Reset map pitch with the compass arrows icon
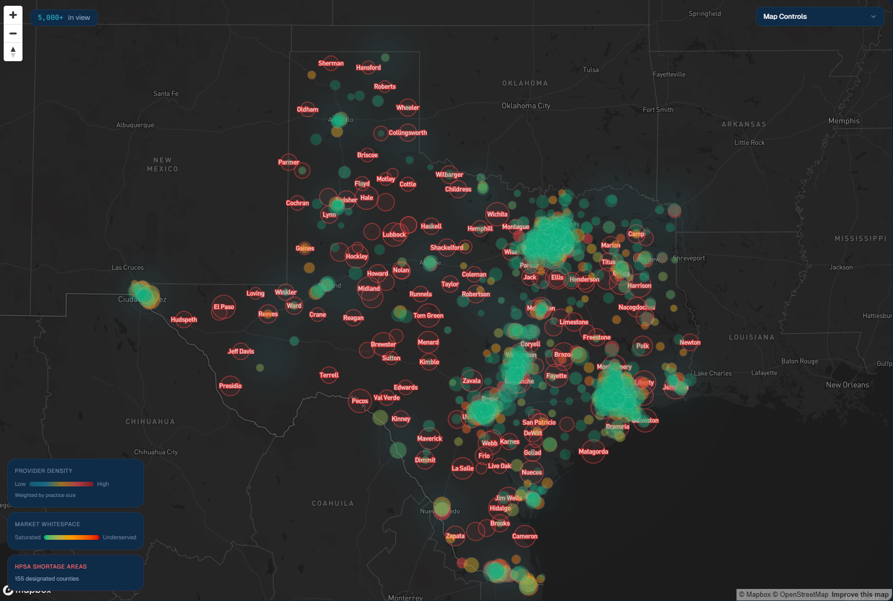Screen dimensions: 893x601 [13, 52]
